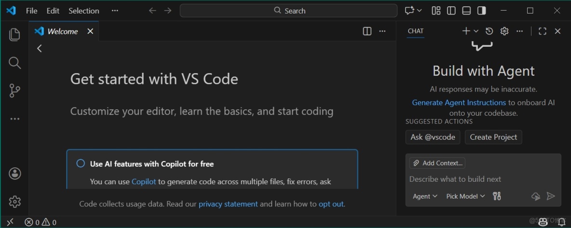Screen dimensions: 571x228
Task: Toggle the secondary side bar
Action: pos(482,11)
